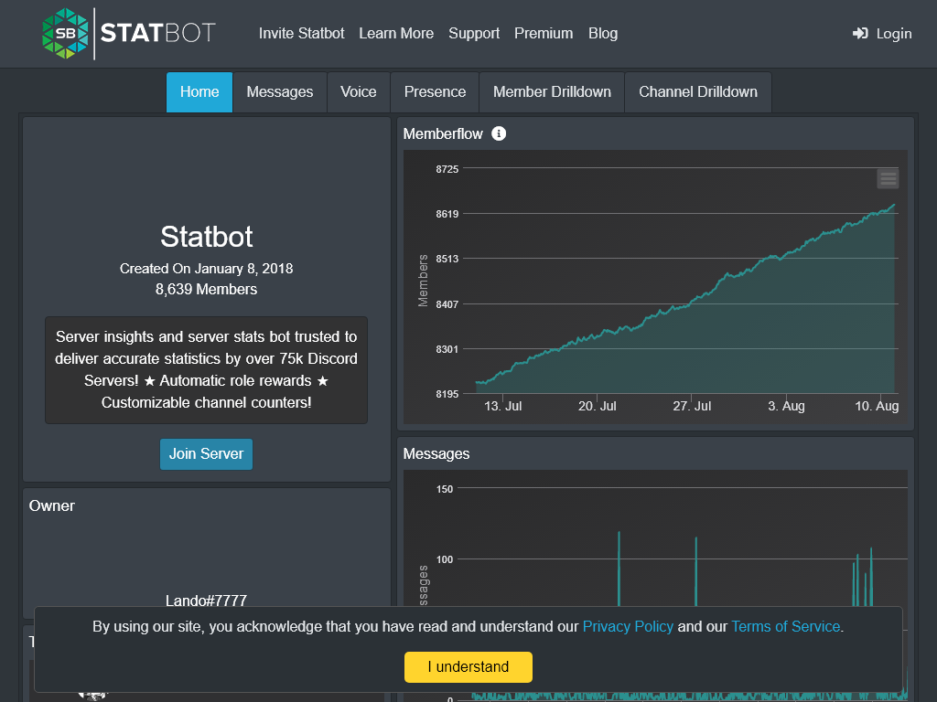
Task: Click Invite Statbot in the navigation
Action: click(x=301, y=33)
